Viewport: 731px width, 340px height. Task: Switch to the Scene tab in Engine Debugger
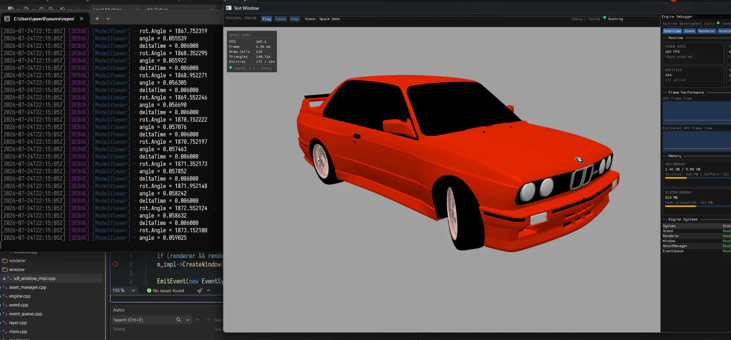click(x=689, y=31)
